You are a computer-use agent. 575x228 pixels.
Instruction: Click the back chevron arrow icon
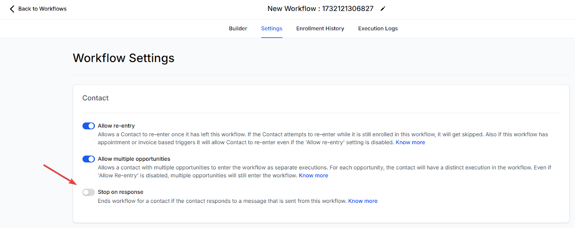tap(12, 9)
